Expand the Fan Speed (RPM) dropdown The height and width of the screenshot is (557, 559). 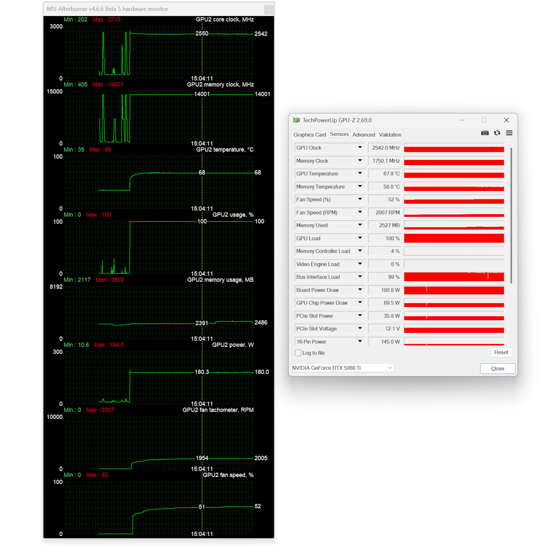coord(360,212)
